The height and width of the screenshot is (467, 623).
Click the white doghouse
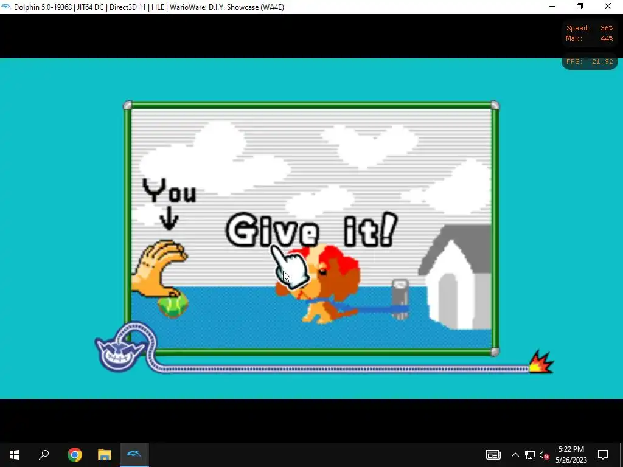point(455,277)
